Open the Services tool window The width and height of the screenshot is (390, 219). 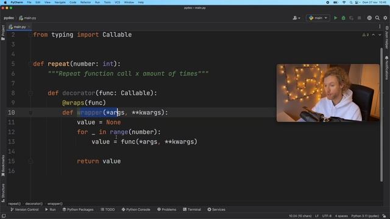(216, 209)
